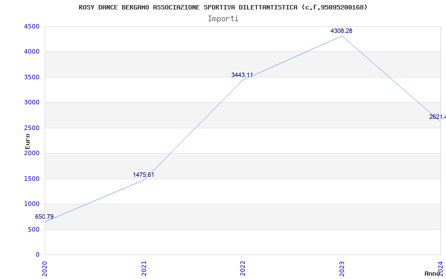Screen dimensions: 446x279
Task: Click the x-axis year 2020
Action: pos(45,268)
